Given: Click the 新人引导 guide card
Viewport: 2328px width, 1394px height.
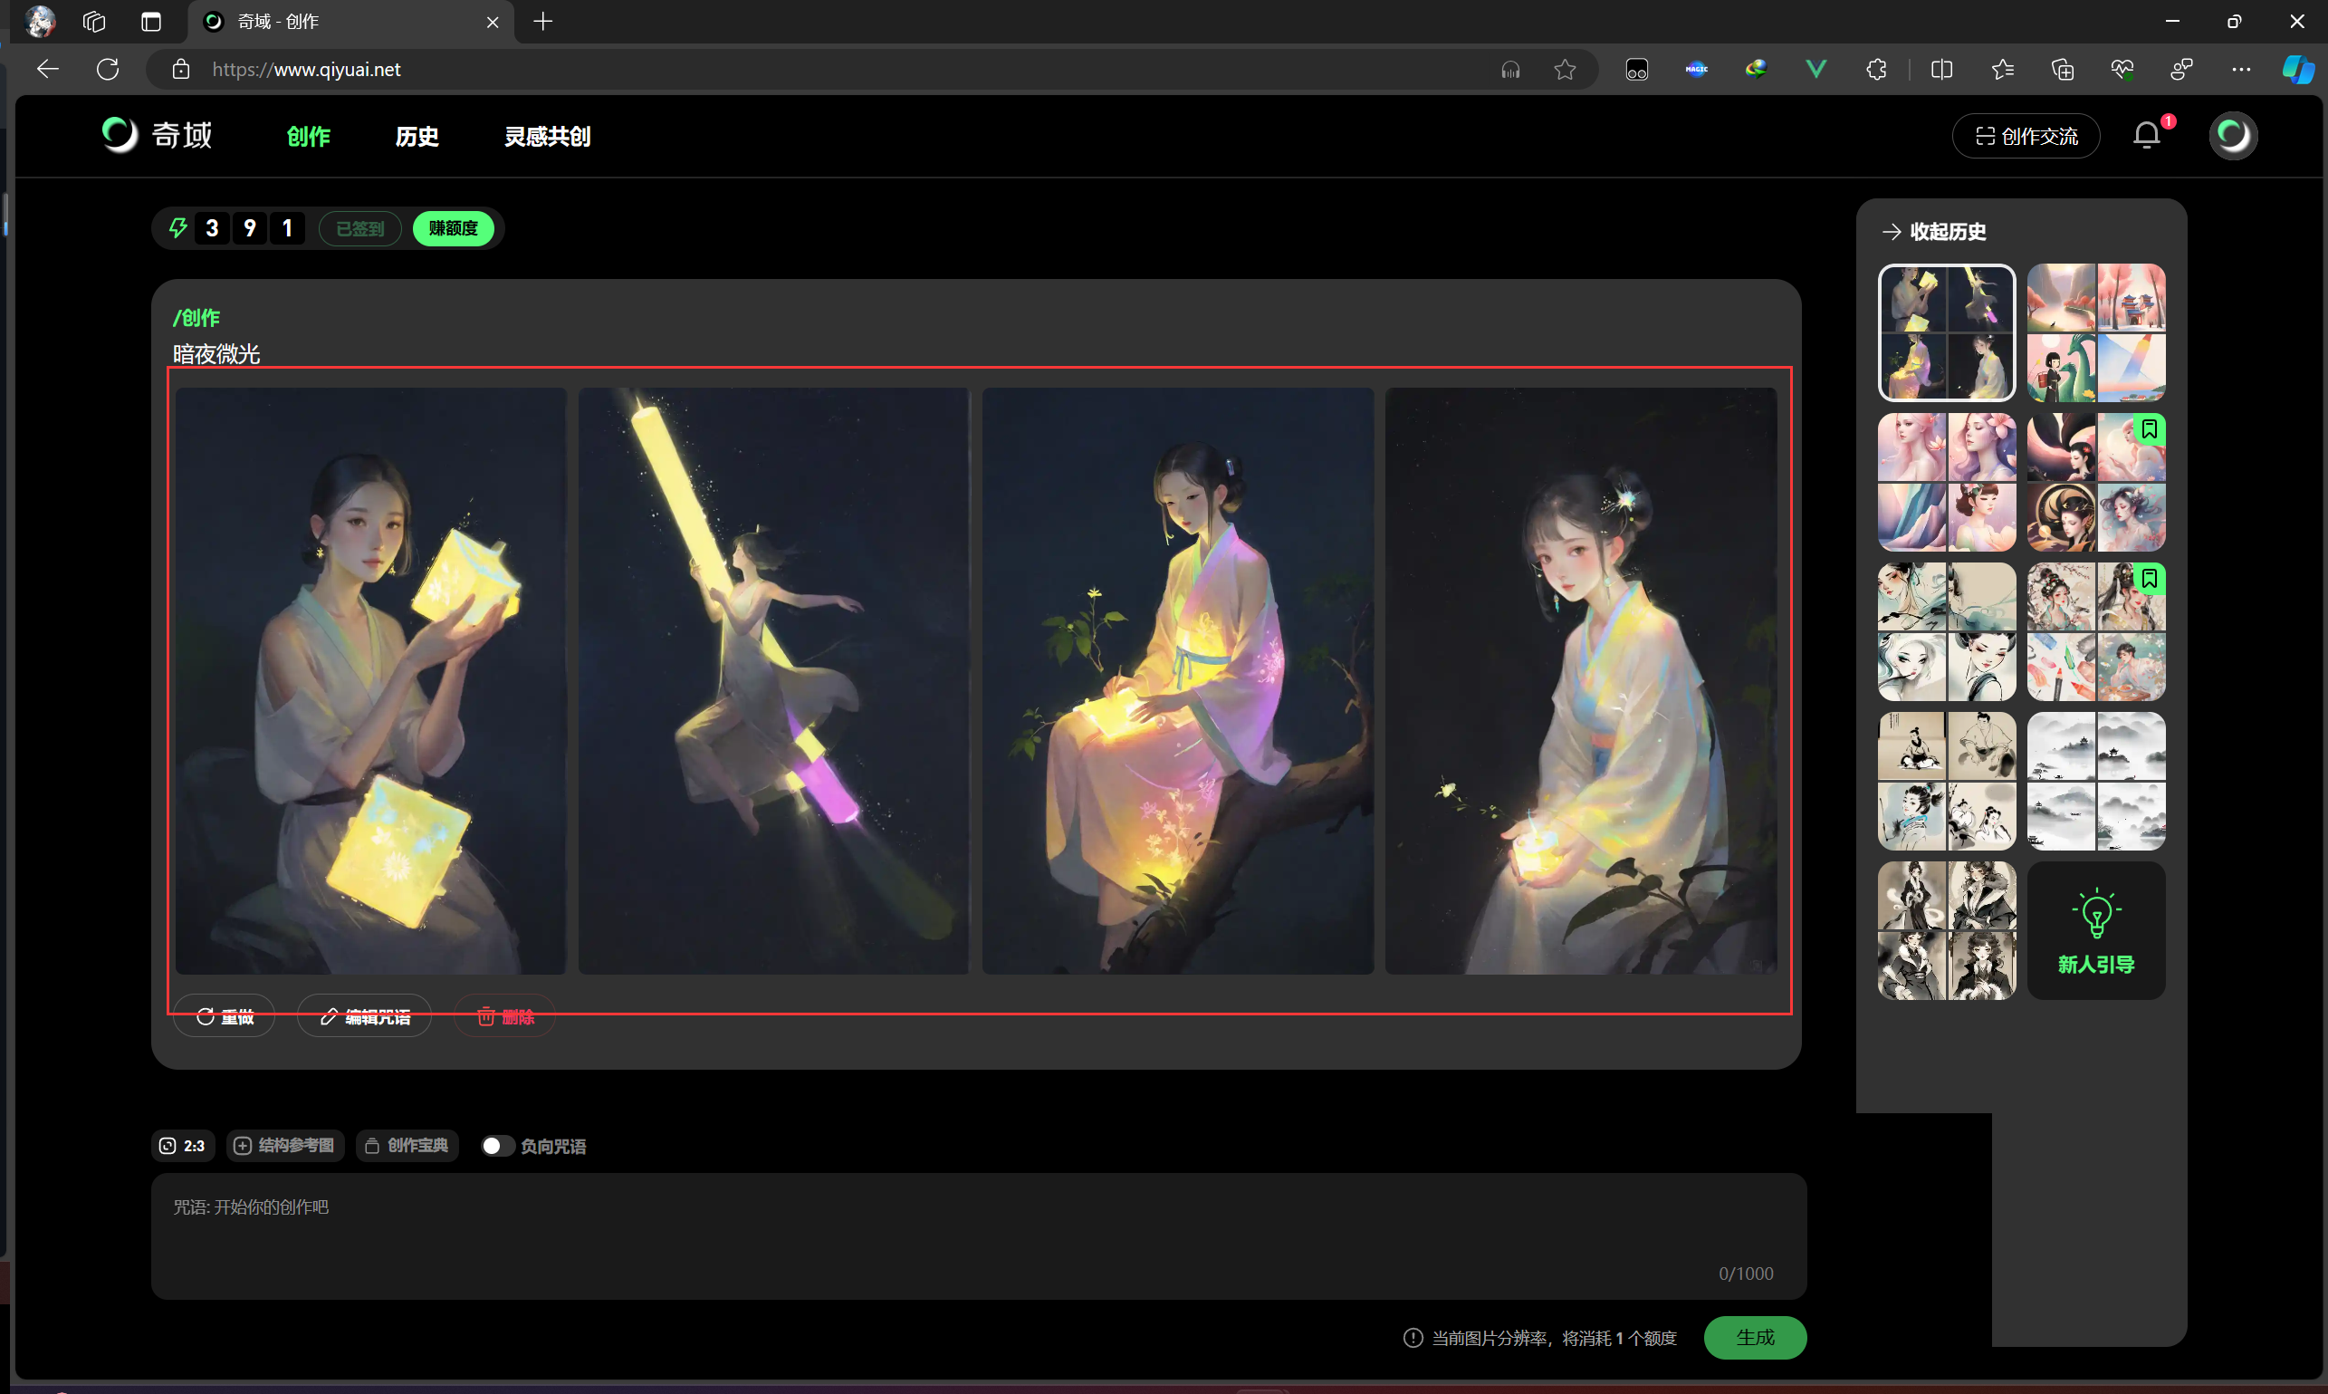Looking at the screenshot, I should 2096,931.
